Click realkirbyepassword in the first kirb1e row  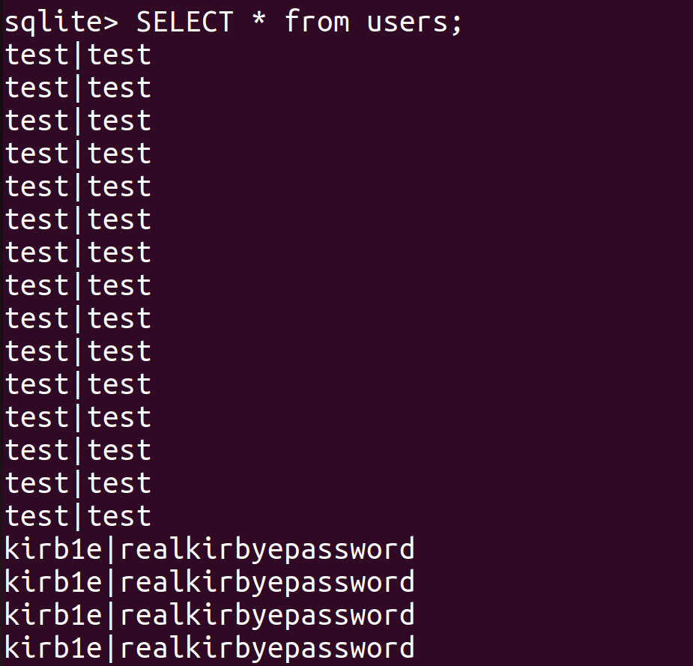tap(267, 549)
